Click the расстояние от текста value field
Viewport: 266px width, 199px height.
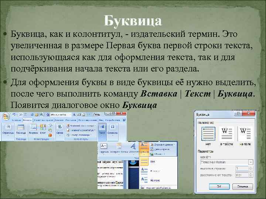tap(242, 175)
